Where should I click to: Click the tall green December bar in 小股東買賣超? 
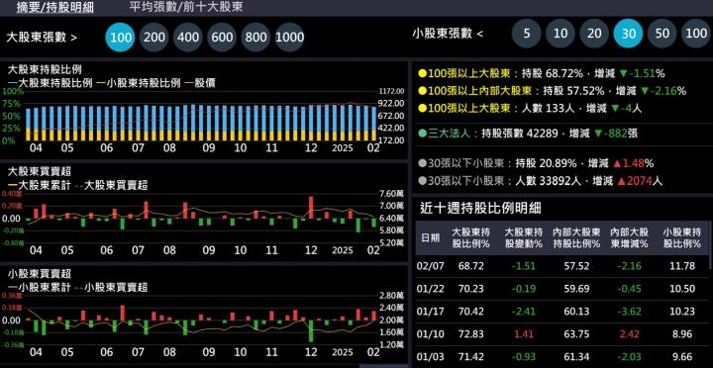click(311, 331)
